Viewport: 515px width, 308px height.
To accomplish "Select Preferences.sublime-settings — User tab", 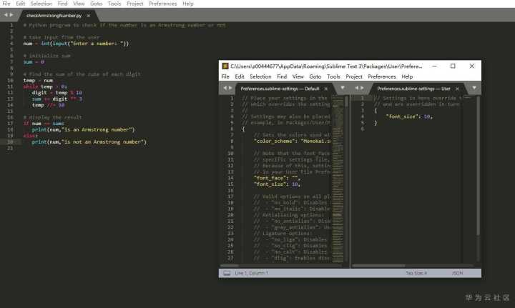I will click(x=413, y=89).
